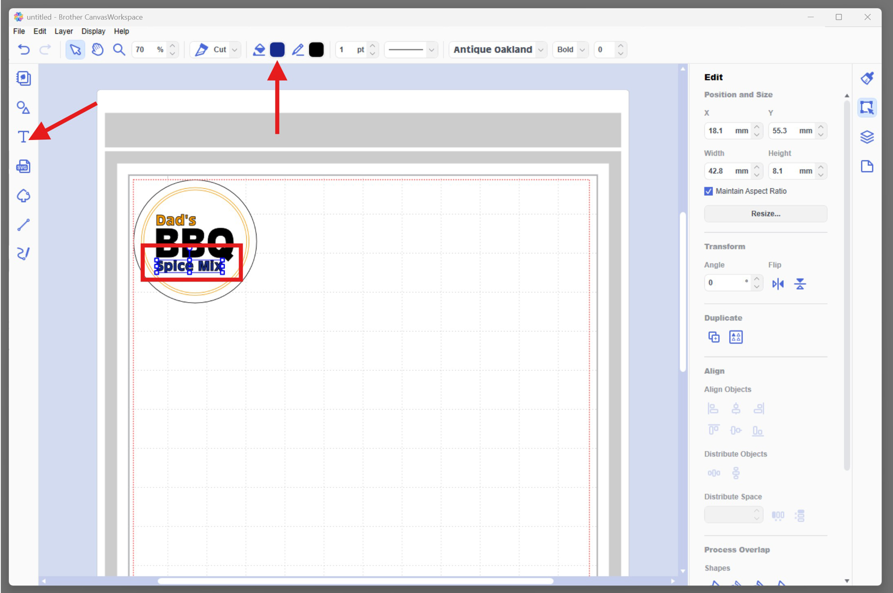Screen dimensions: 893x593
Task: Click the Y position field
Action: pyautogui.click(x=792, y=131)
